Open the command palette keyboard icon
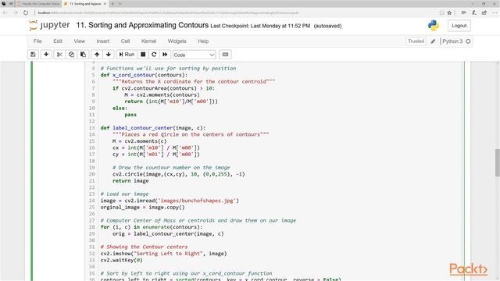This screenshot has height=281, width=500. coord(225,55)
